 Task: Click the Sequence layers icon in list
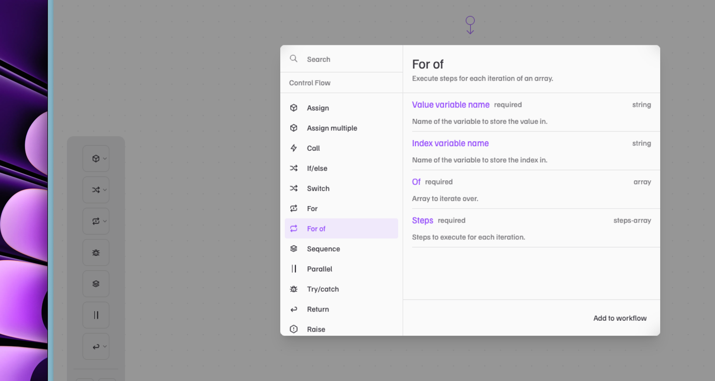[x=294, y=248]
